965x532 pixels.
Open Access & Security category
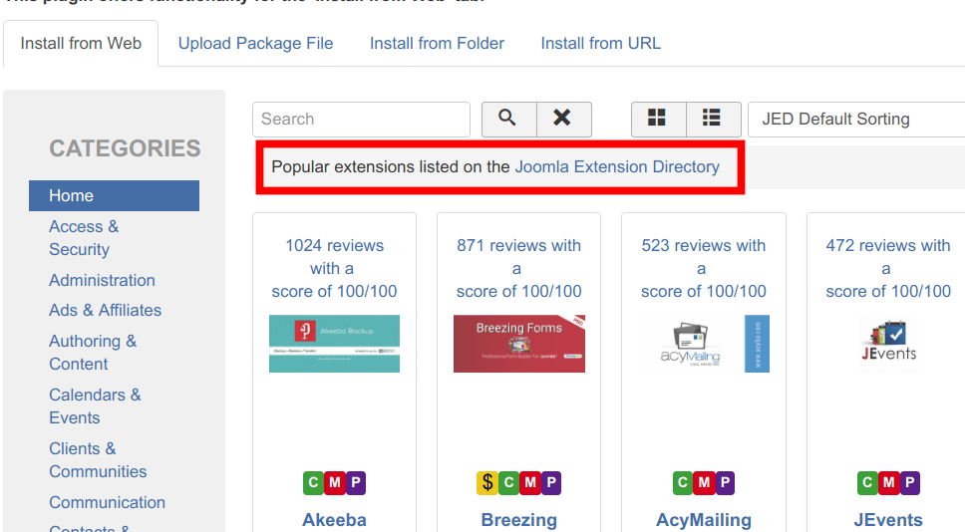(x=84, y=238)
